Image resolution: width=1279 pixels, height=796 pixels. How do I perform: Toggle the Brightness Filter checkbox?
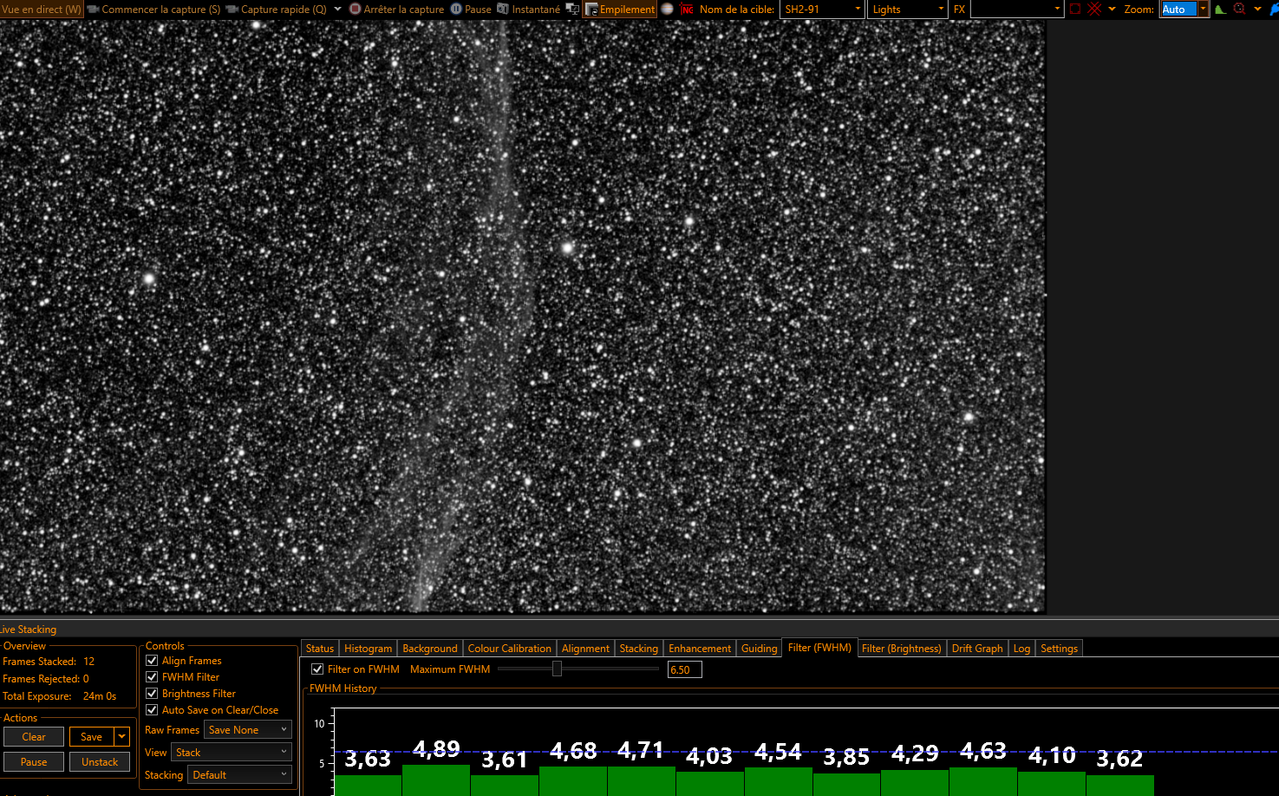152,694
